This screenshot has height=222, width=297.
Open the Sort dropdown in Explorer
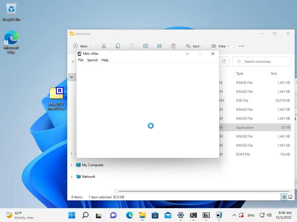tap(194, 46)
